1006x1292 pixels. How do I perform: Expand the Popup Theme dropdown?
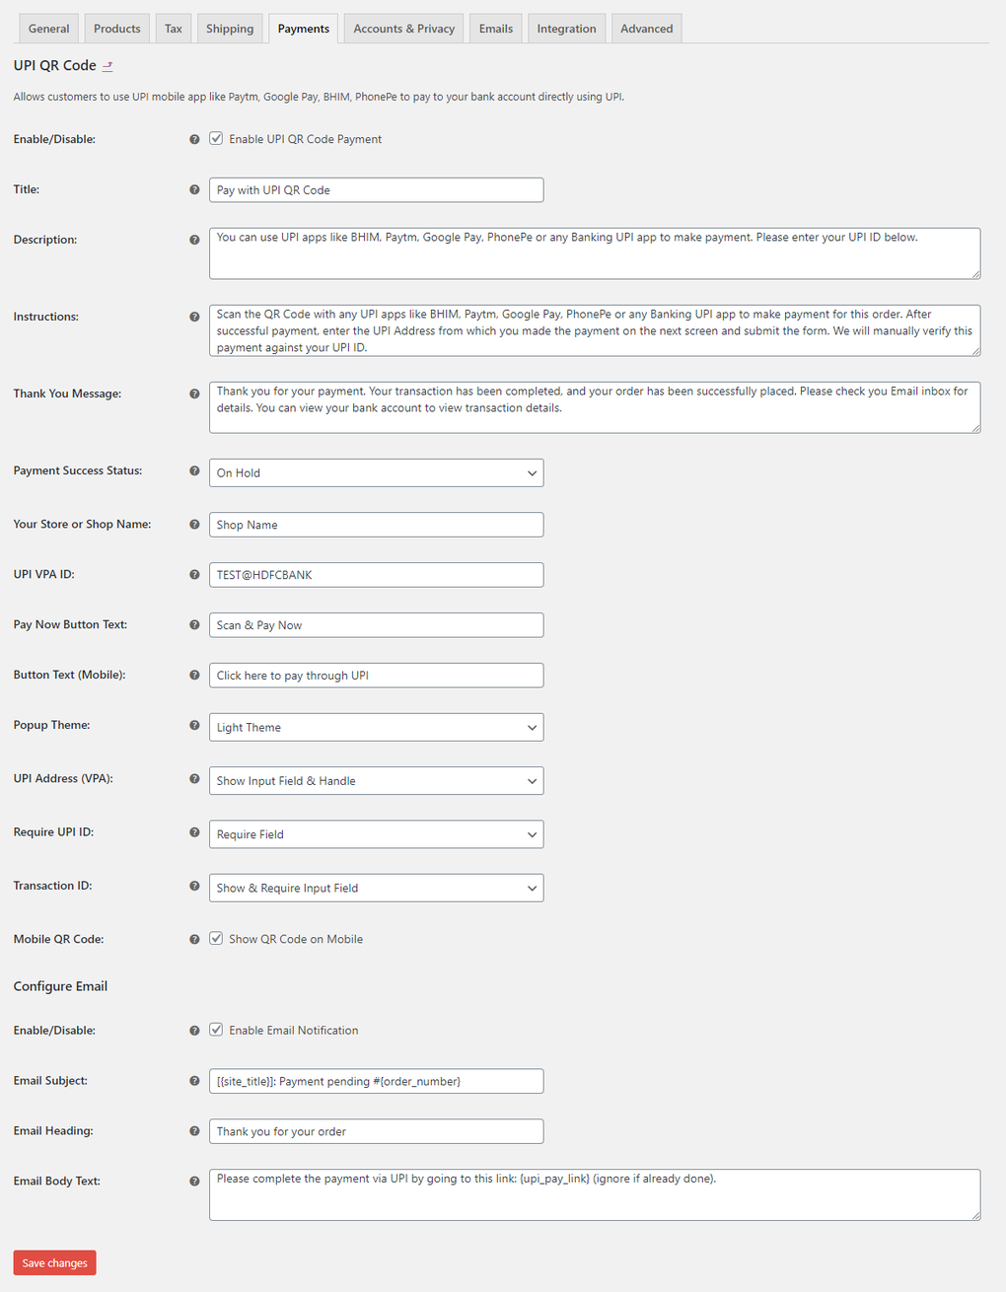coord(376,727)
